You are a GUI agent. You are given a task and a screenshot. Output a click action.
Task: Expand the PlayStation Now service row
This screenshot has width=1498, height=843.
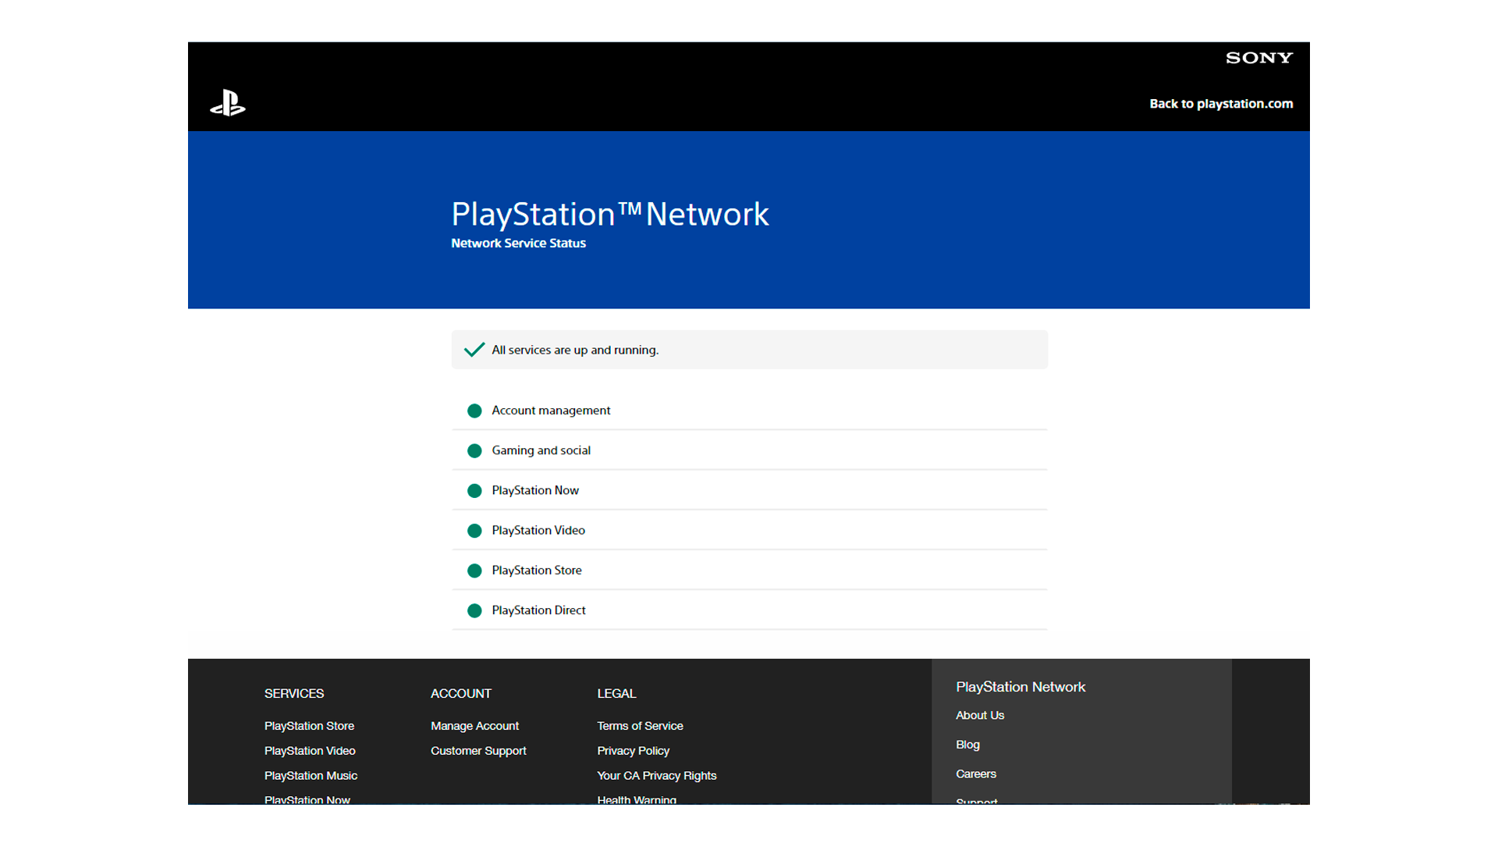[749, 490]
